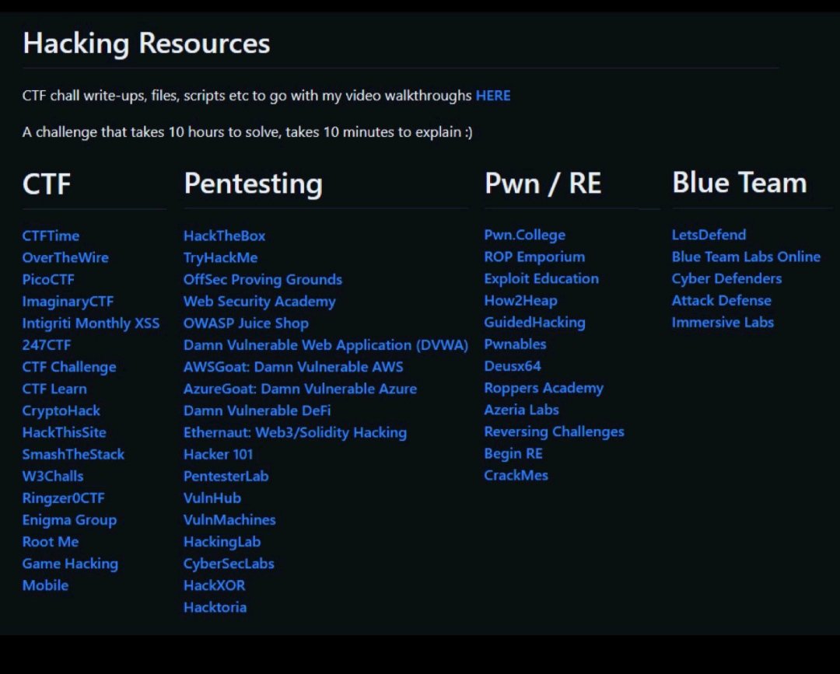This screenshot has width=840, height=674.
Task: Visit Ethernaut: Web3/Solidity Hacking
Action: tap(295, 432)
